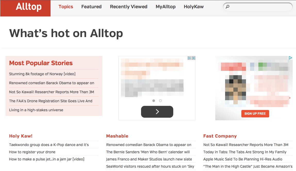Open the Holy Kaw! section heading
The width and height of the screenshot is (296, 171).
tap(21, 136)
